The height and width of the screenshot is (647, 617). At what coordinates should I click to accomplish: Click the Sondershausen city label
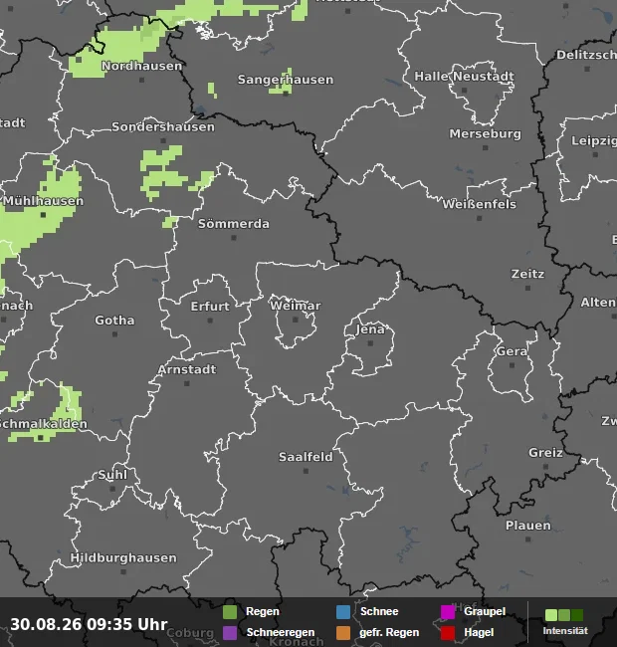[163, 126]
